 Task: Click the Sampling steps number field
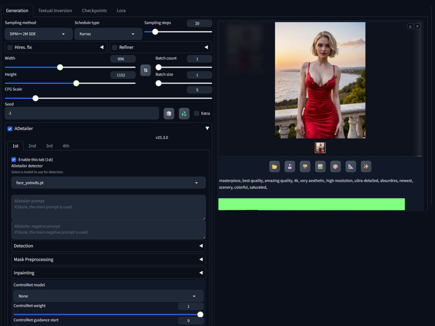[x=200, y=23]
